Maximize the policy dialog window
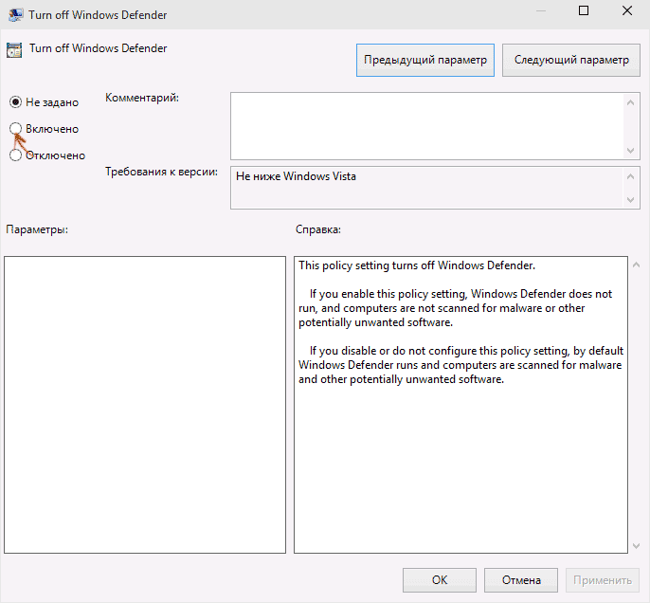The width and height of the screenshot is (650, 603). [584, 11]
